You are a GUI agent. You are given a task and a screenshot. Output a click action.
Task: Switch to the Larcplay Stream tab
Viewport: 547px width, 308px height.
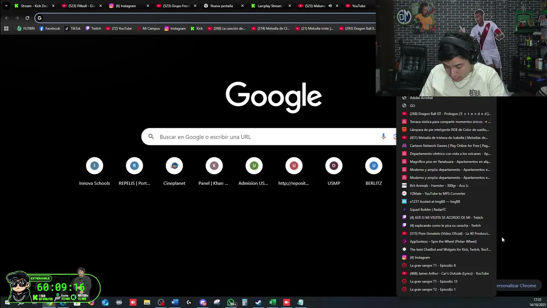271,6
